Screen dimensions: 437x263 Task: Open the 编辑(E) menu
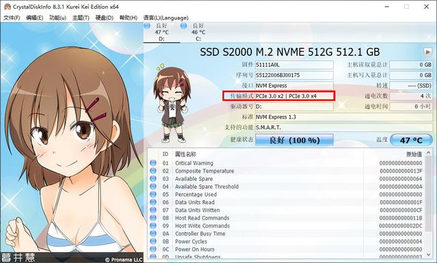click(34, 18)
